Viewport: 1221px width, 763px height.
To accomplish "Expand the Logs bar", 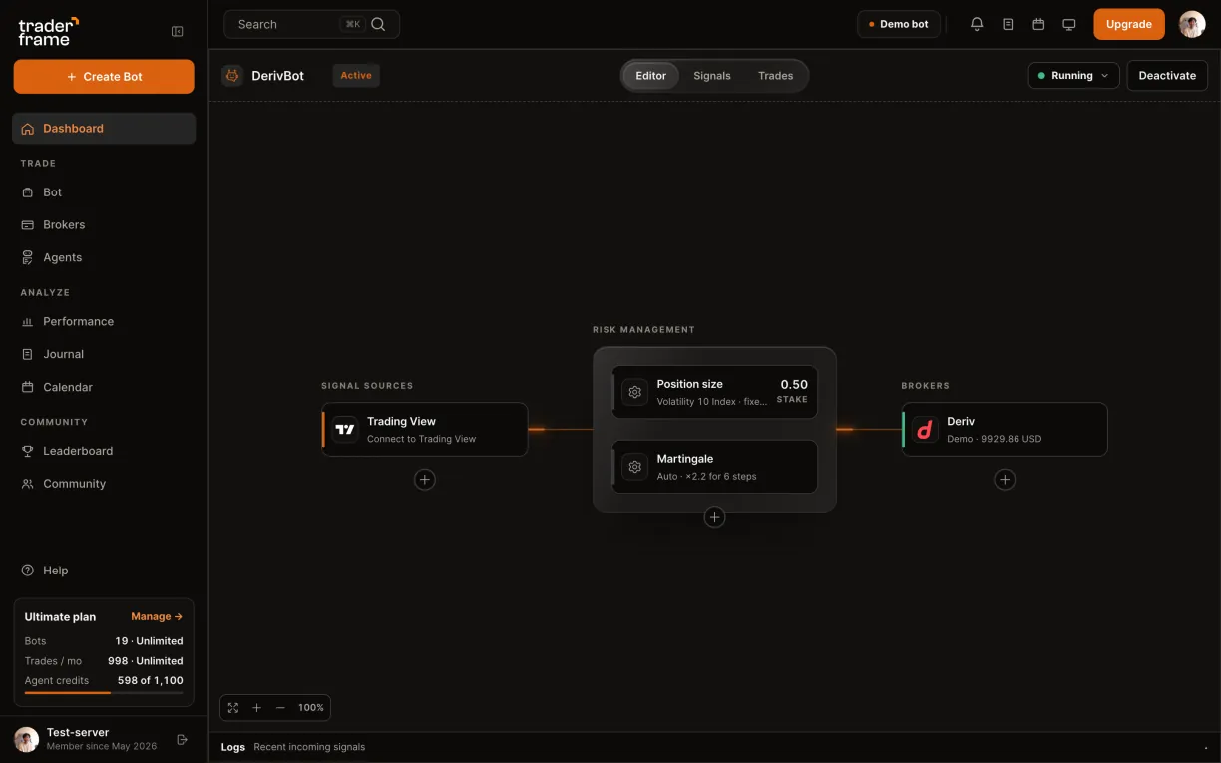I will tap(714, 747).
